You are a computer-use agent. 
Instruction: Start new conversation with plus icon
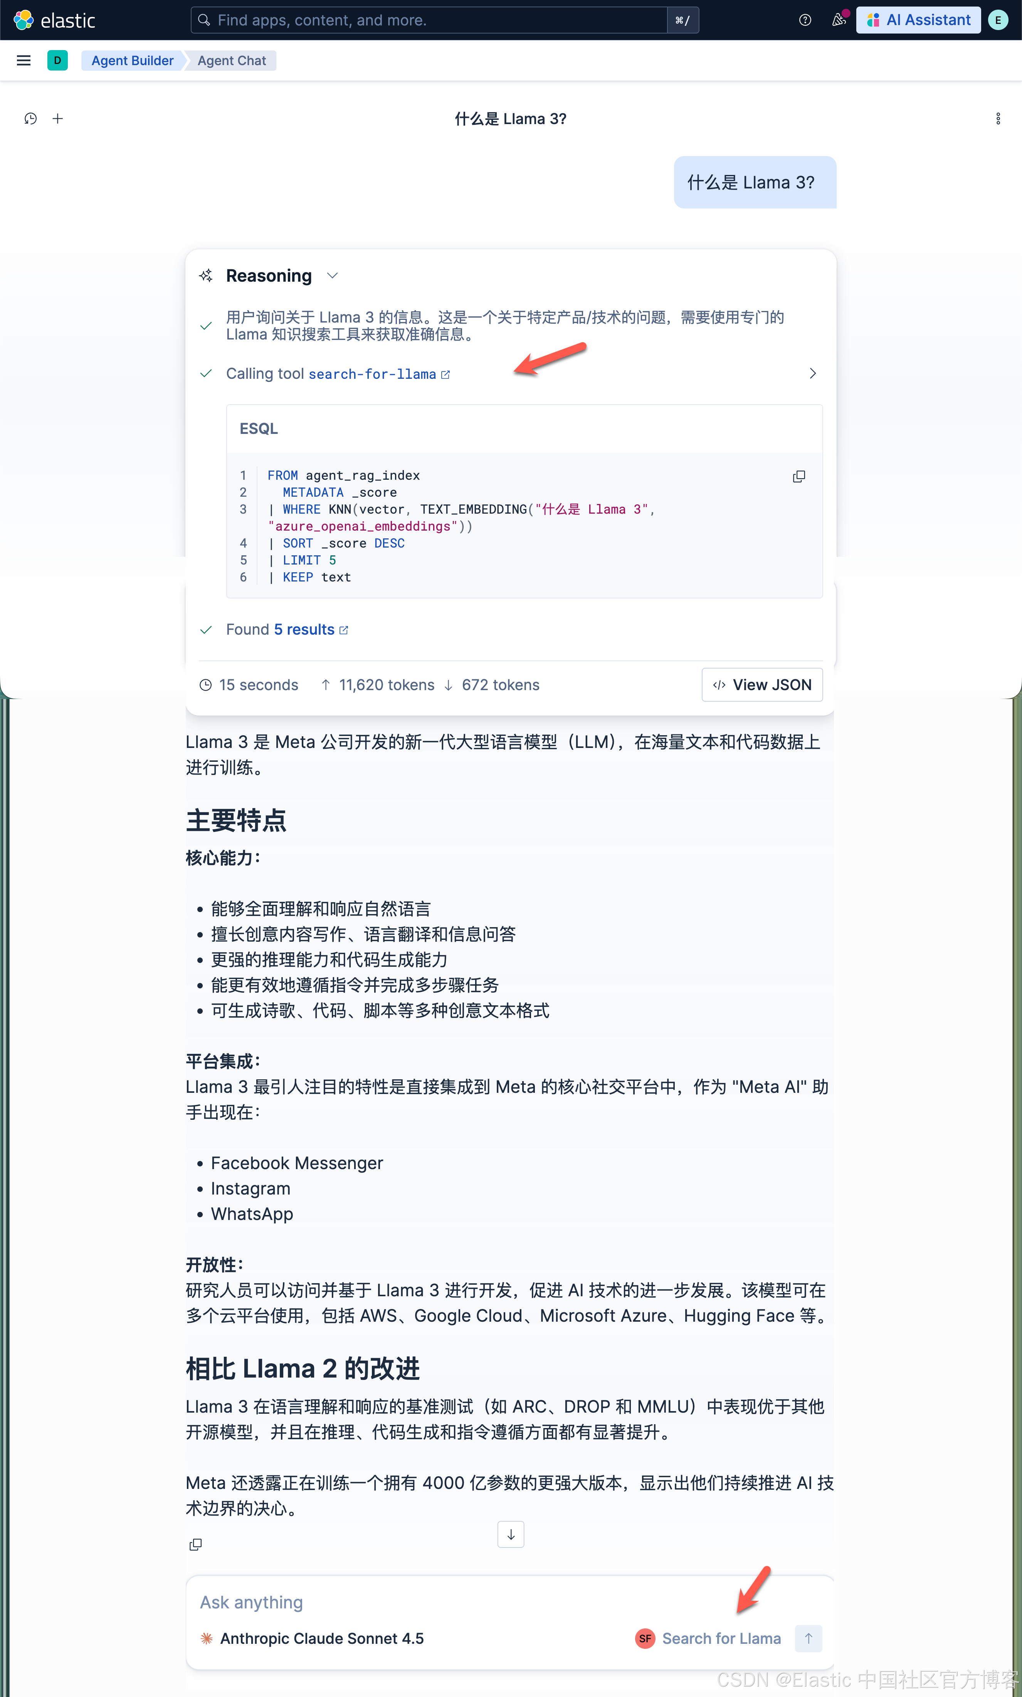(x=58, y=118)
